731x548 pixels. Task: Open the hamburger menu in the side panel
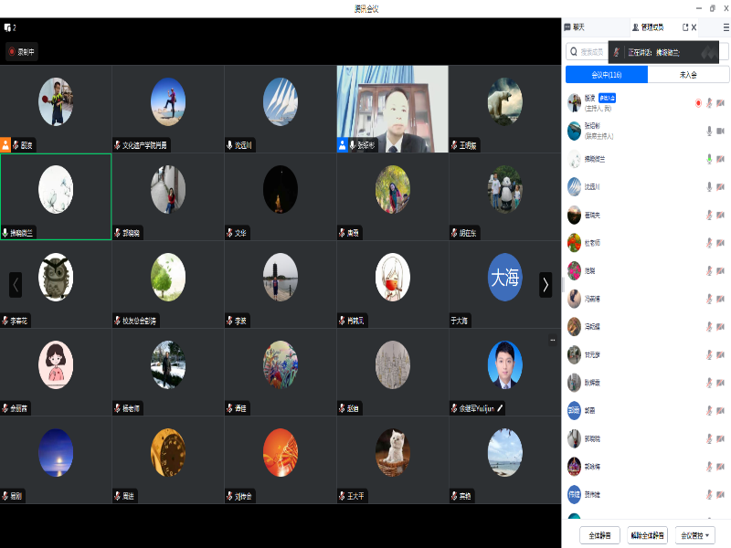coord(726,27)
